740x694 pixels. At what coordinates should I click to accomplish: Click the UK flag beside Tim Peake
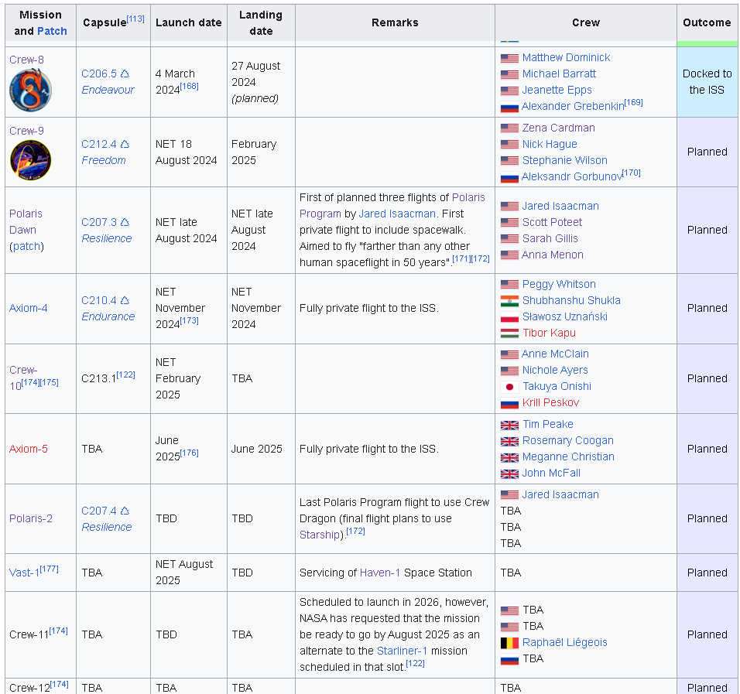click(x=509, y=425)
